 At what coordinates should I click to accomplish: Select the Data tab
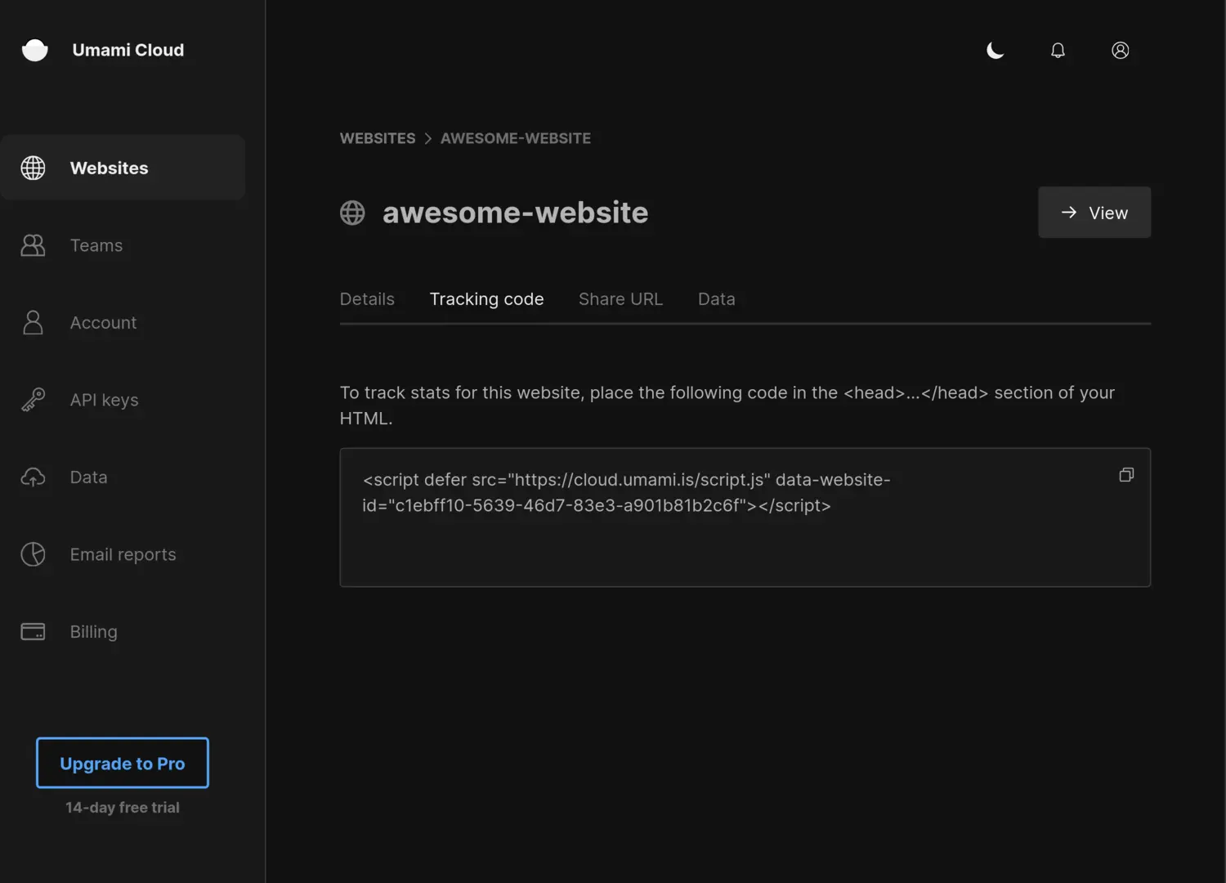pyautogui.click(x=716, y=298)
